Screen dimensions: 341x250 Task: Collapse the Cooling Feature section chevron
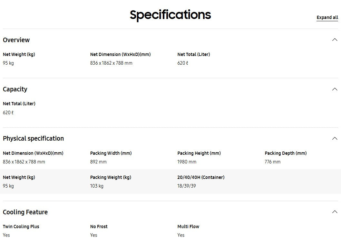point(335,212)
